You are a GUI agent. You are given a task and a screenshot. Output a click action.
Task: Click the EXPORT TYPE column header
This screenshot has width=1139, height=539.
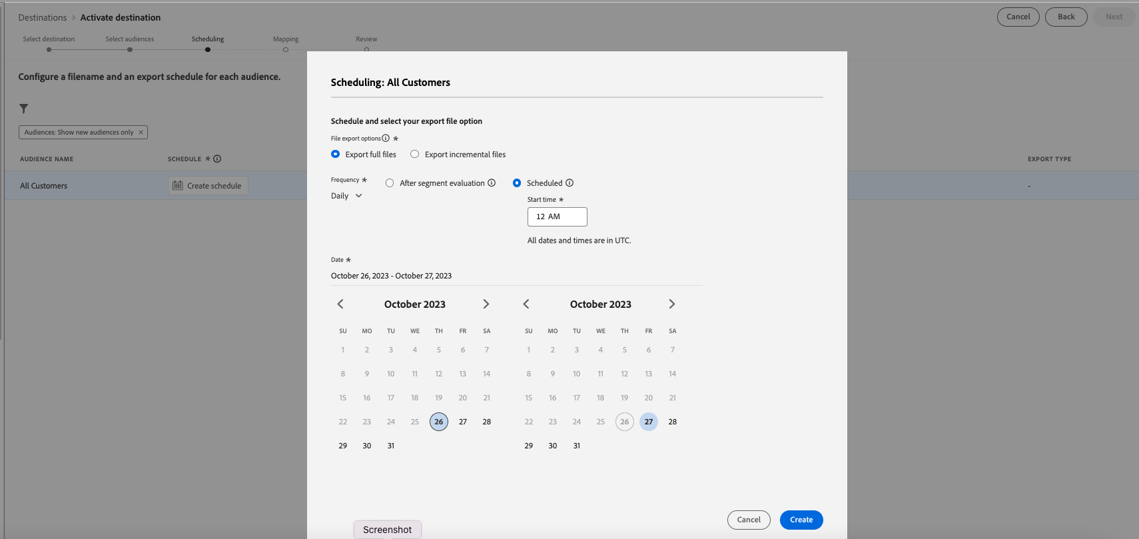[1049, 159]
